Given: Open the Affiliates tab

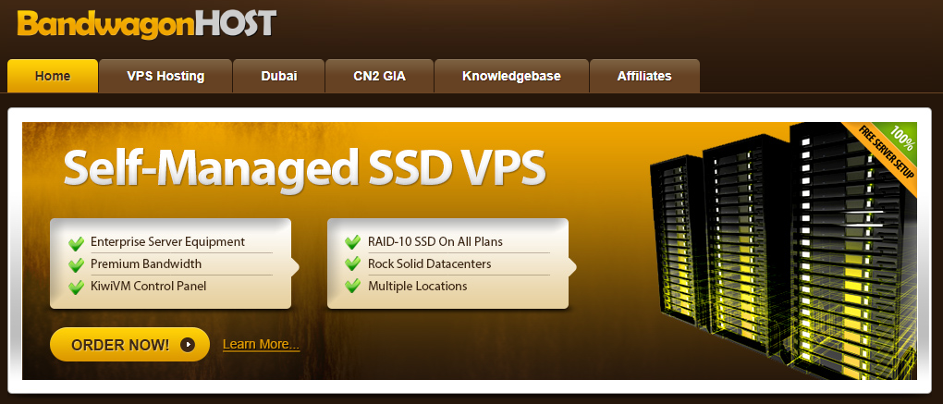Looking at the screenshot, I should coord(644,77).
